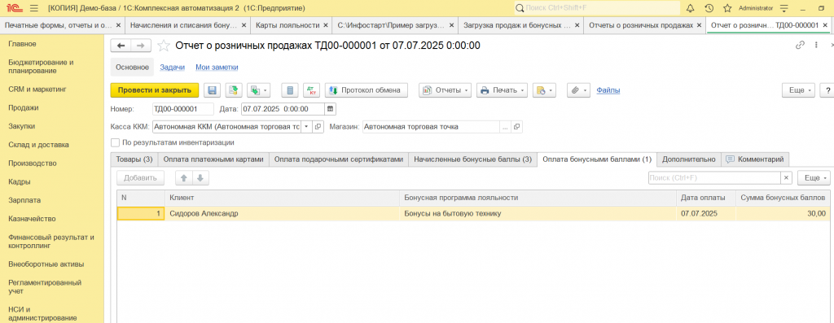Expand Касса ККМ dropdown list

(x=306, y=127)
